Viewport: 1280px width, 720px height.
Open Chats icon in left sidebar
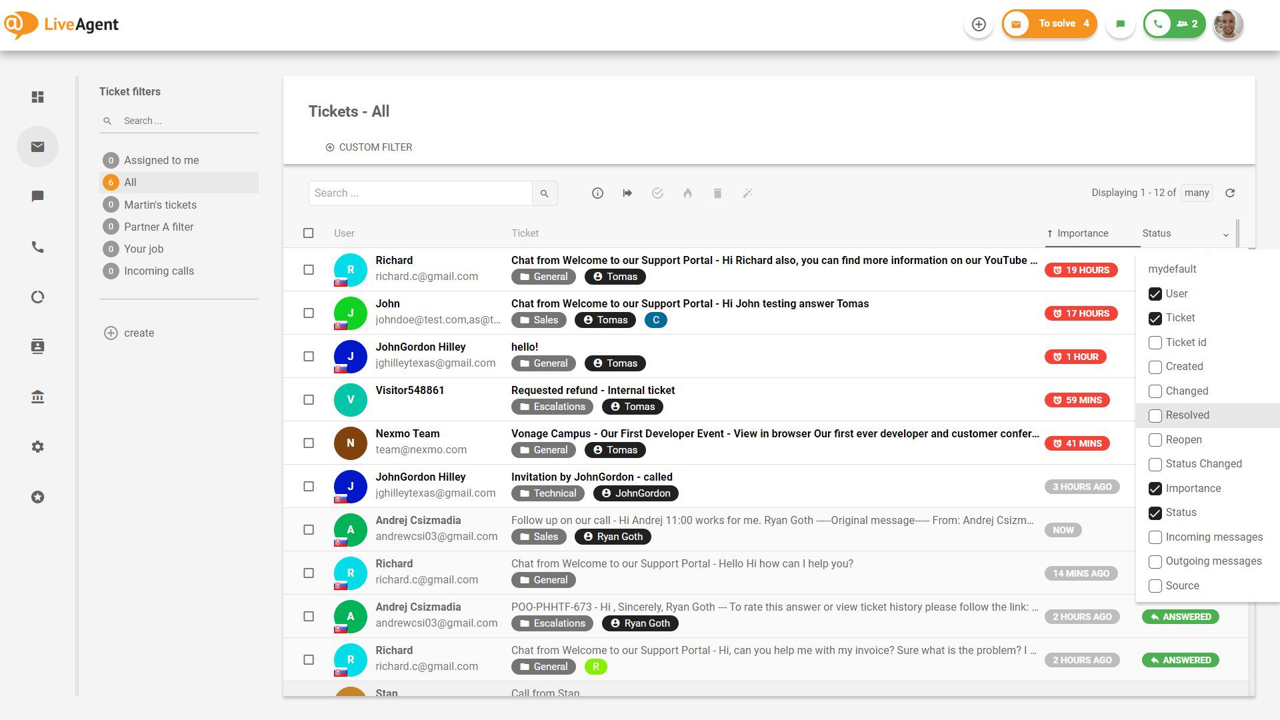coord(37,196)
